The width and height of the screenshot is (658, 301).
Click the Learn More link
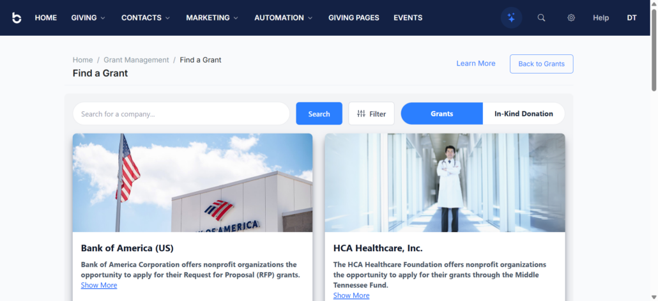[x=475, y=64]
